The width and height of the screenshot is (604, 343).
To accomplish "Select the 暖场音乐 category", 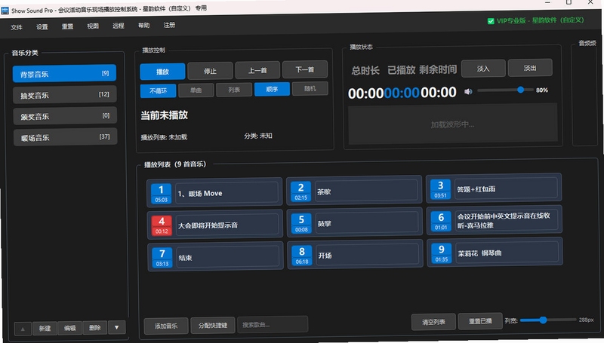I will pyautogui.click(x=66, y=137).
